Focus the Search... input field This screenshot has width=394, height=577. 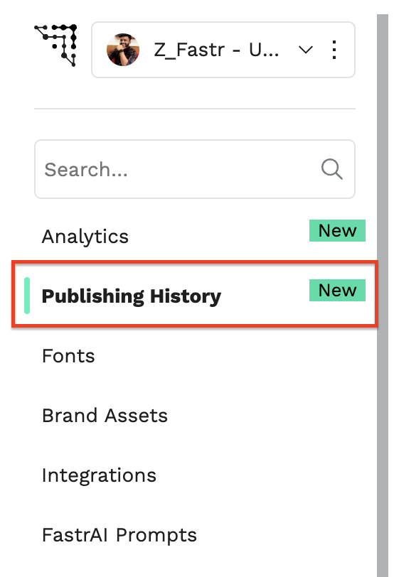pyautogui.click(x=195, y=169)
